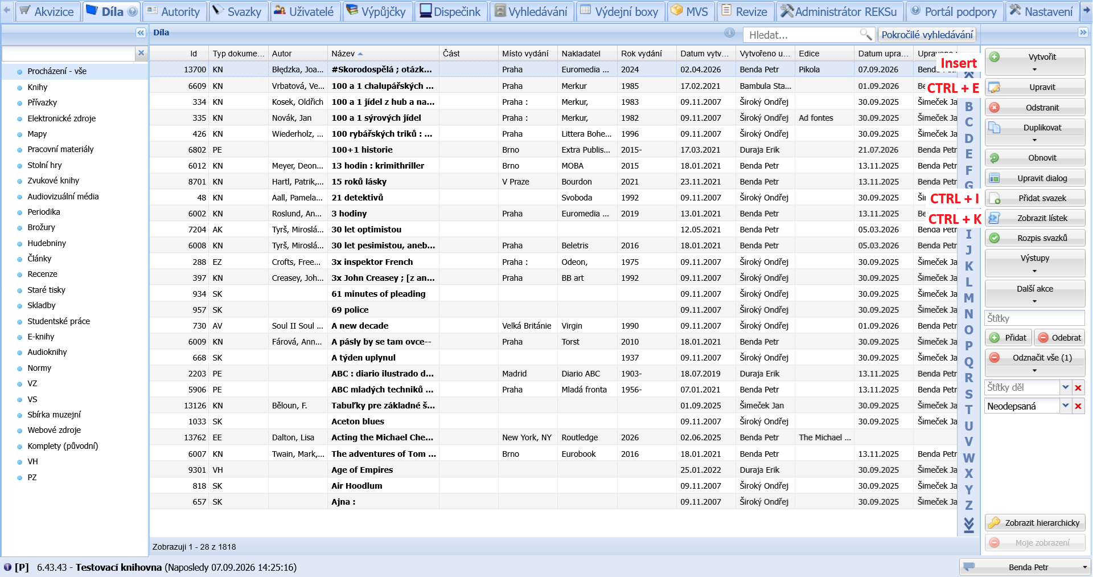Click into the Štítky input field
Screen dimensions: 1093x577
point(1034,318)
